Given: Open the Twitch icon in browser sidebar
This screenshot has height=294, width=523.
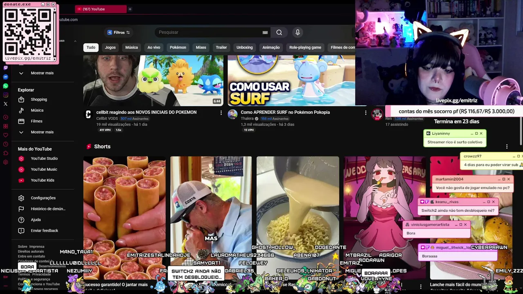Looking at the screenshot, I should [x=5, y=68].
